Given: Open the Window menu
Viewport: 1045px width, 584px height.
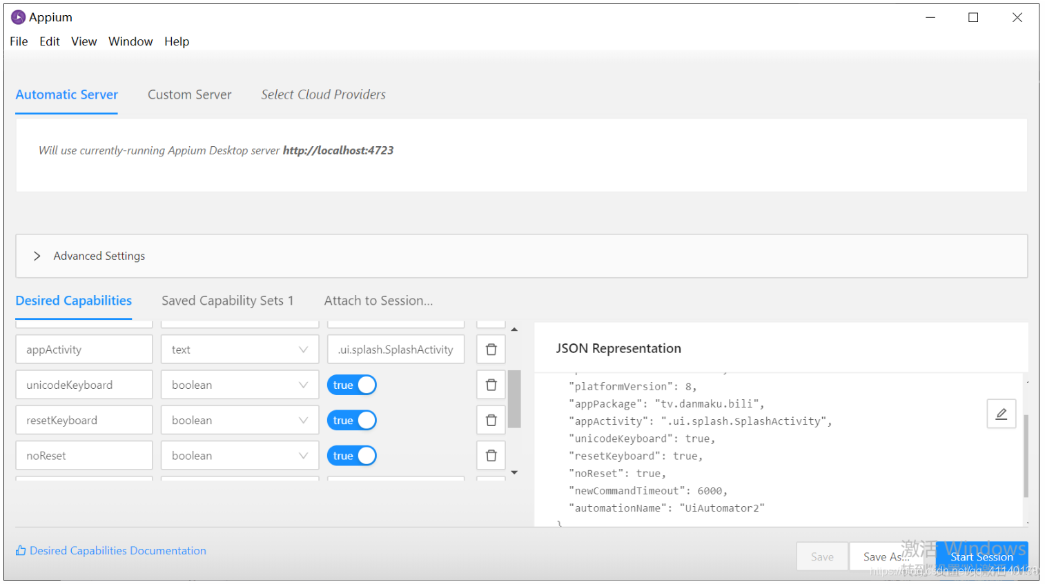Looking at the screenshot, I should (130, 41).
